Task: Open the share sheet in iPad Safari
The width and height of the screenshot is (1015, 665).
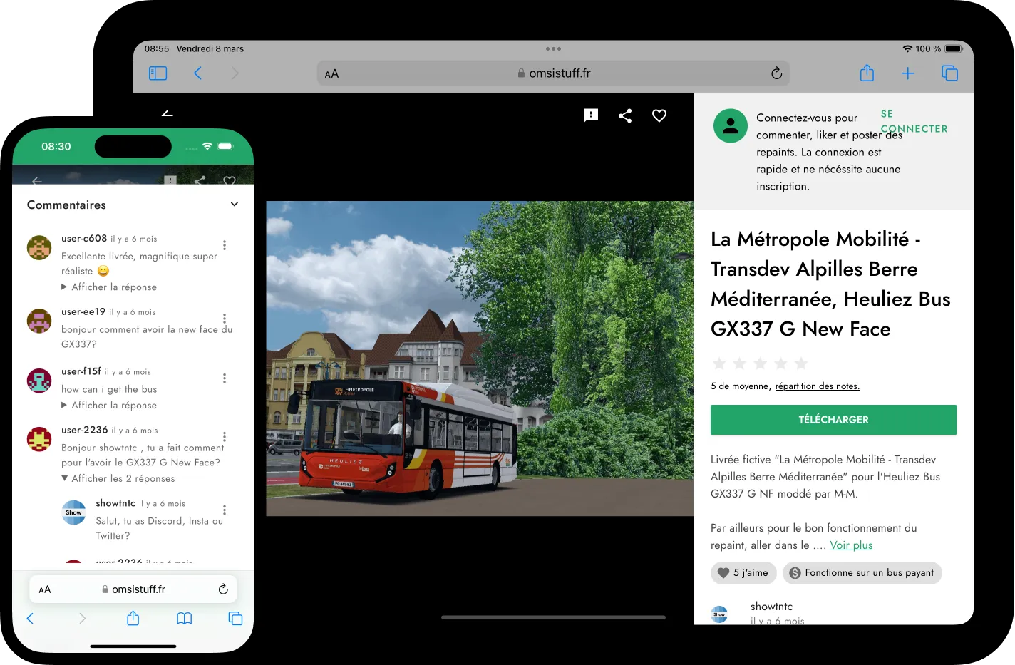Action: coord(867,73)
